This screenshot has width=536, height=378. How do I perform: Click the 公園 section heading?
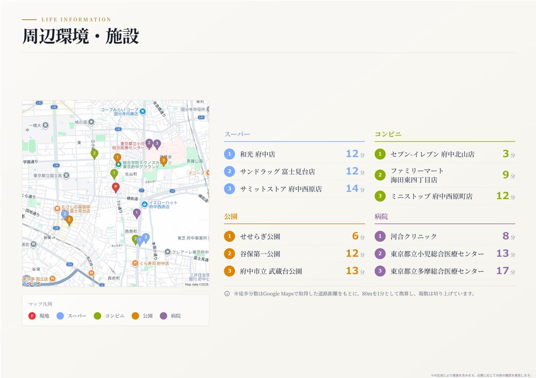click(x=231, y=217)
